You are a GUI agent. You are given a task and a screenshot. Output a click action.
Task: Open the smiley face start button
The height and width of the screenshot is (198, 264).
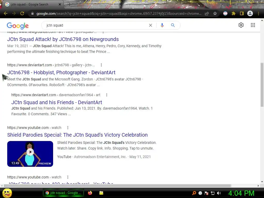click(x=7, y=193)
